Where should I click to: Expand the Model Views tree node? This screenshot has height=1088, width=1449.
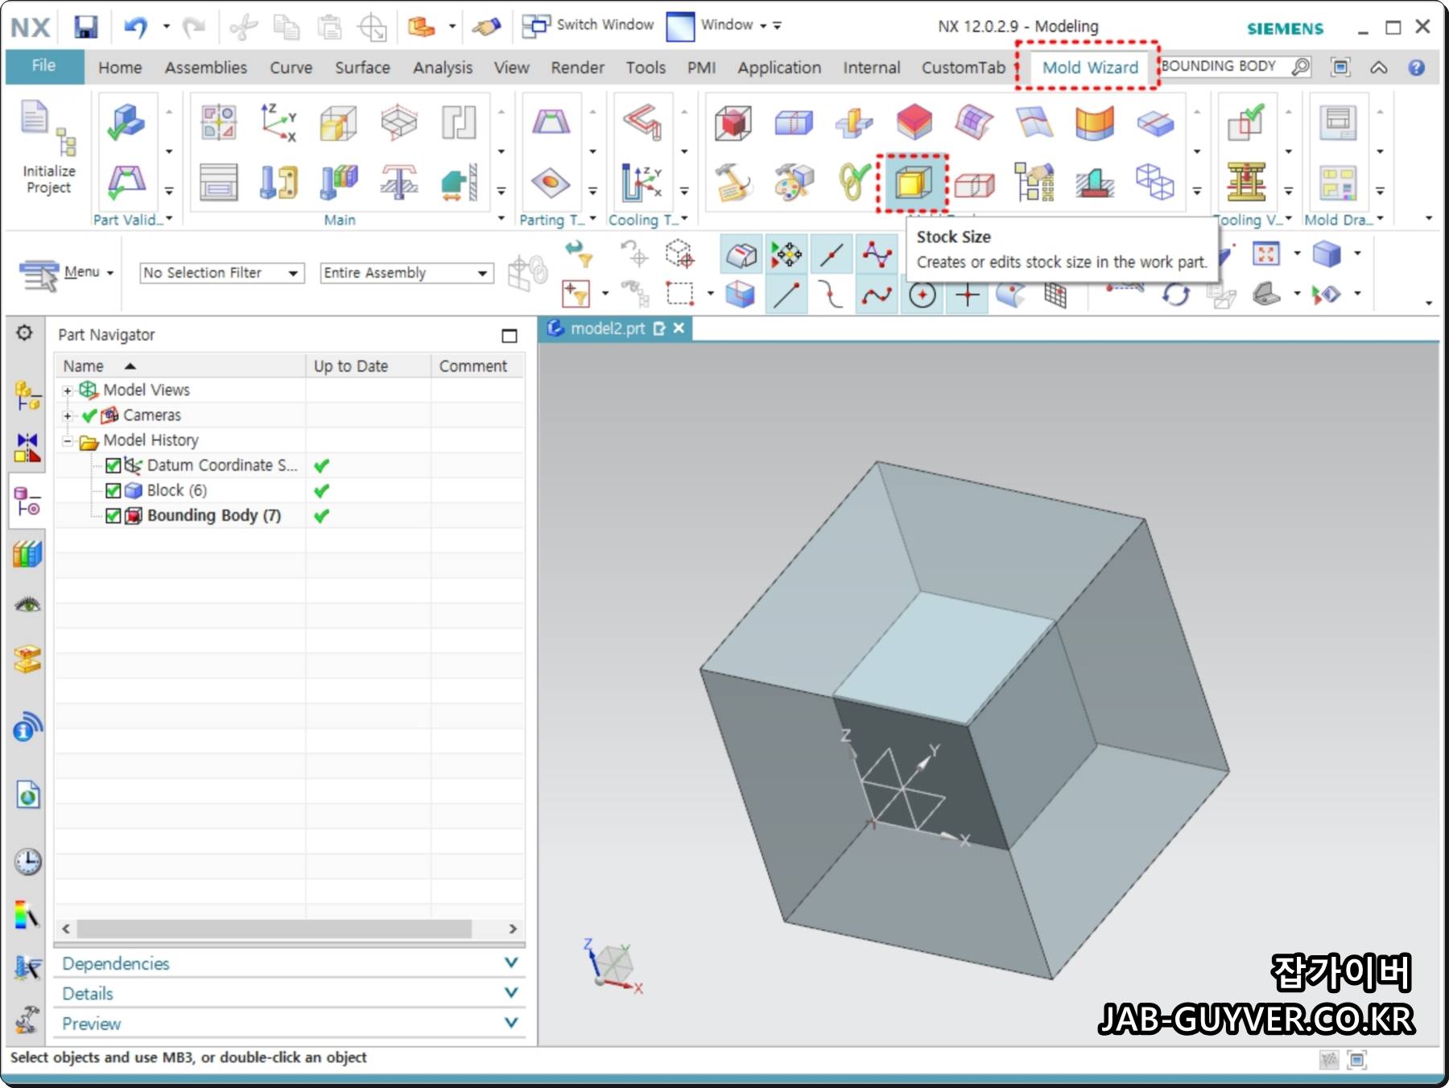pyautogui.click(x=68, y=391)
